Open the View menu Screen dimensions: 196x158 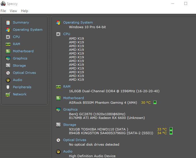click(x=14, y=11)
